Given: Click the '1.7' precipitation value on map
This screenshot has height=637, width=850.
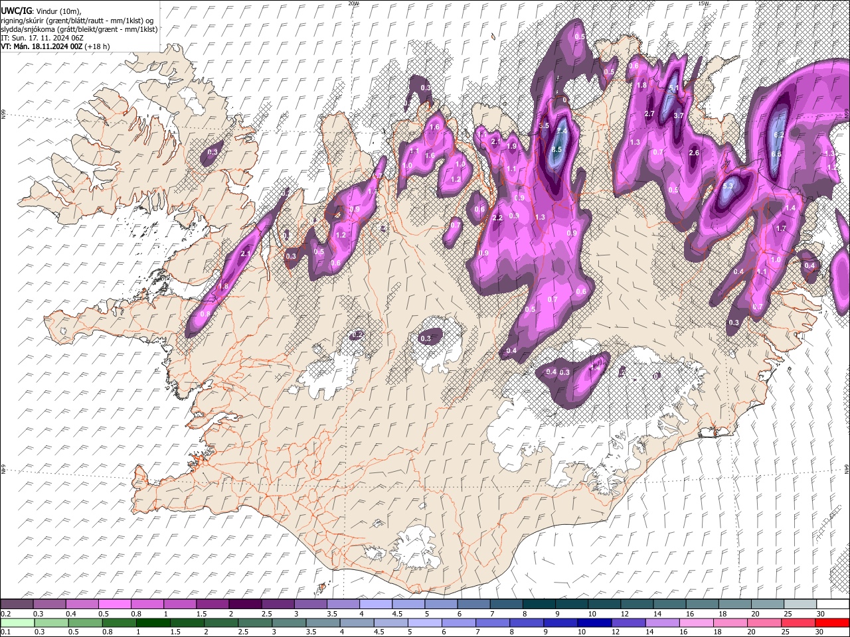Looking at the screenshot, I should [781, 228].
